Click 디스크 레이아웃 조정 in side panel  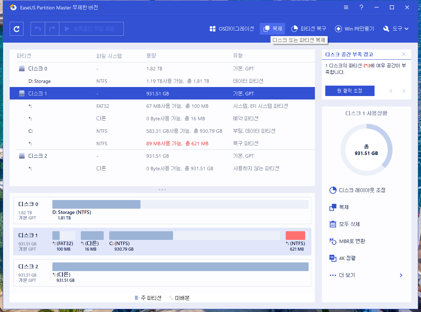click(x=358, y=190)
